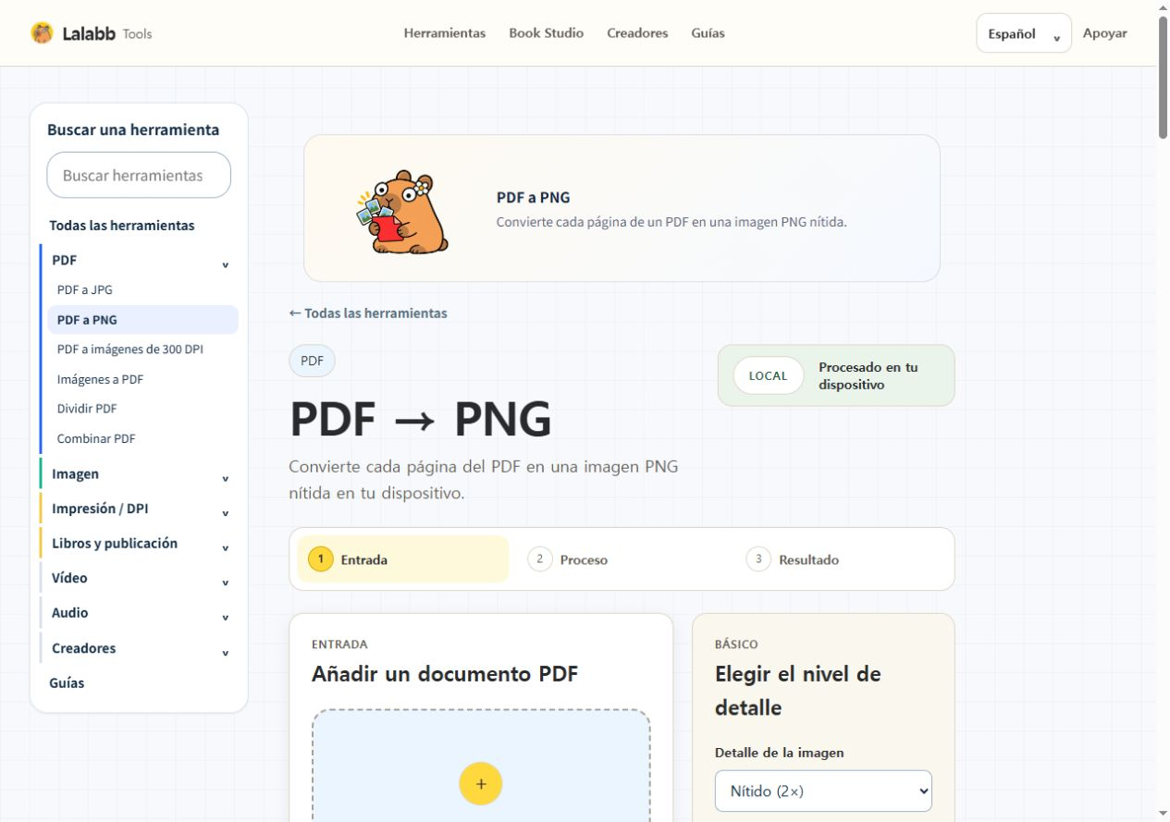1170x822 pixels.
Task: Focus the Buscar herramientas search field
Action: click(139, 175)
